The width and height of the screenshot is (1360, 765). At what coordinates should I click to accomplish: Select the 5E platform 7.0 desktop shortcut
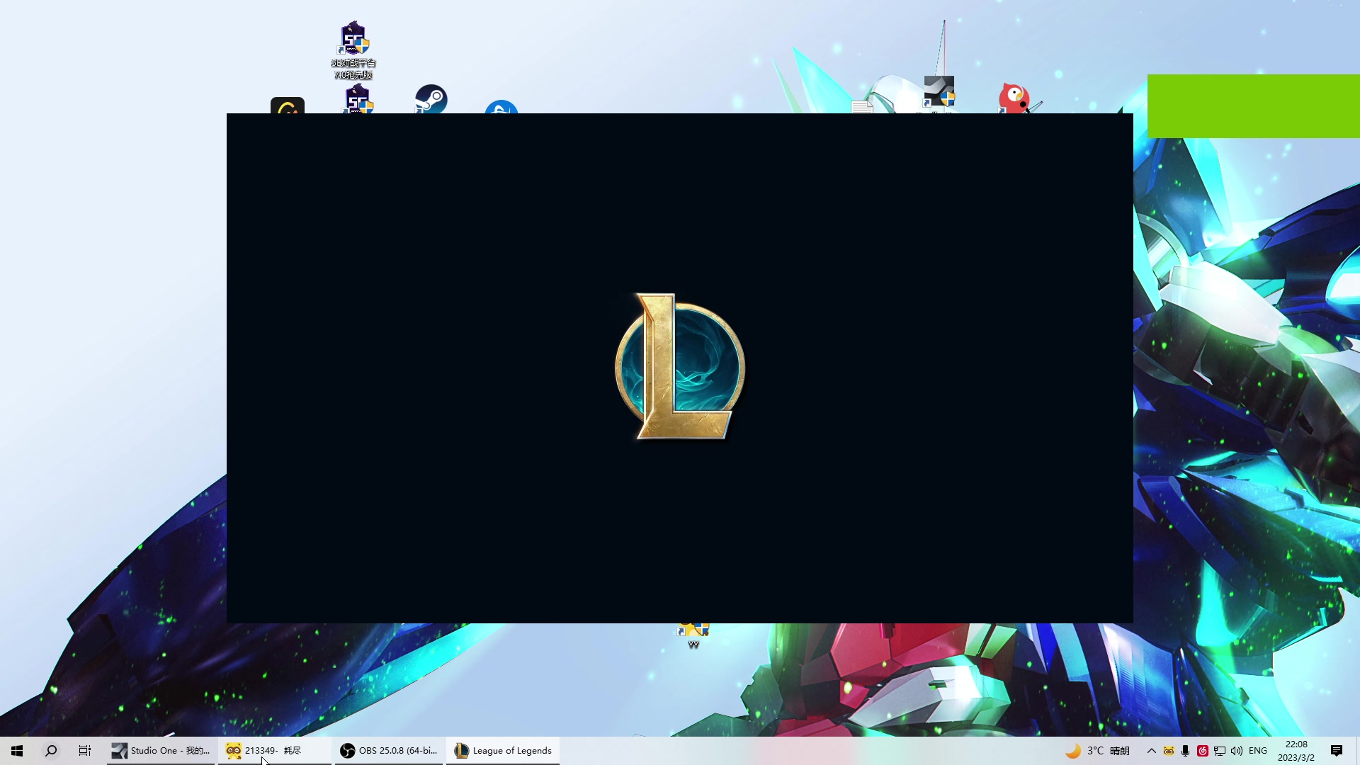pos(353,50)
